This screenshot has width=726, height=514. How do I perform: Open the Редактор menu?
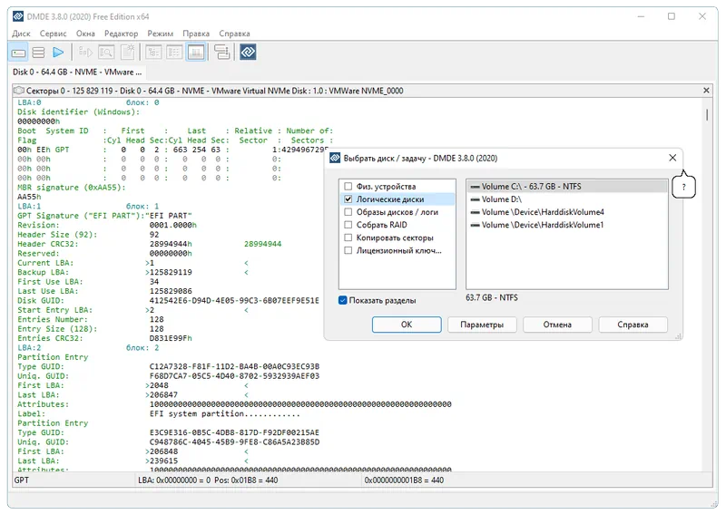click(x=121, y=34)
